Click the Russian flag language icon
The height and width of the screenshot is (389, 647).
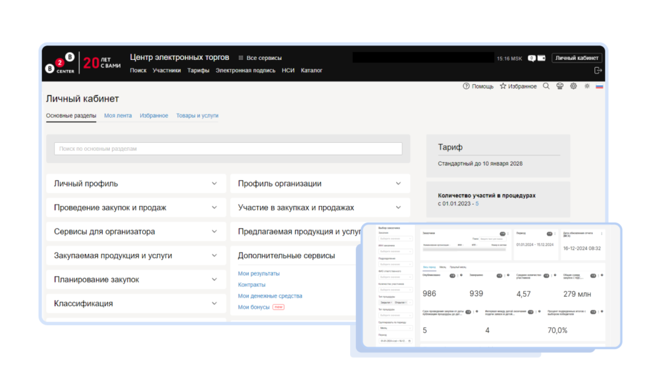[x=600, y=87]
